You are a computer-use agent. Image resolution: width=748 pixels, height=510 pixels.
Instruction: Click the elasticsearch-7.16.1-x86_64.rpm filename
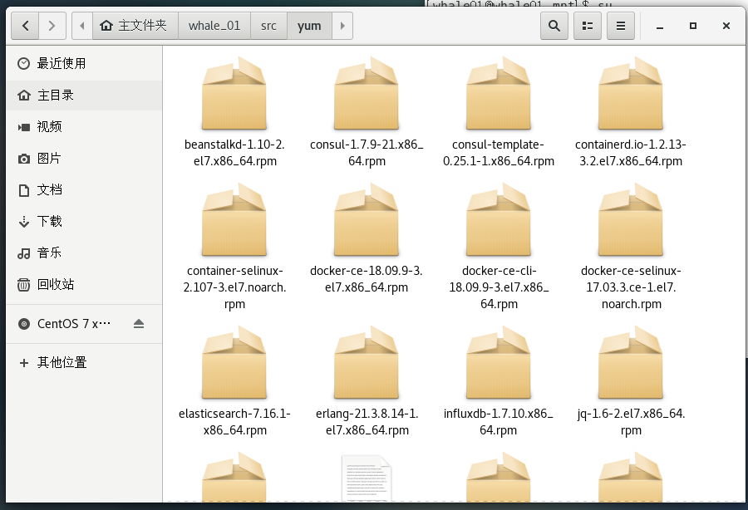pyautogui.click(x=234, y=422)
